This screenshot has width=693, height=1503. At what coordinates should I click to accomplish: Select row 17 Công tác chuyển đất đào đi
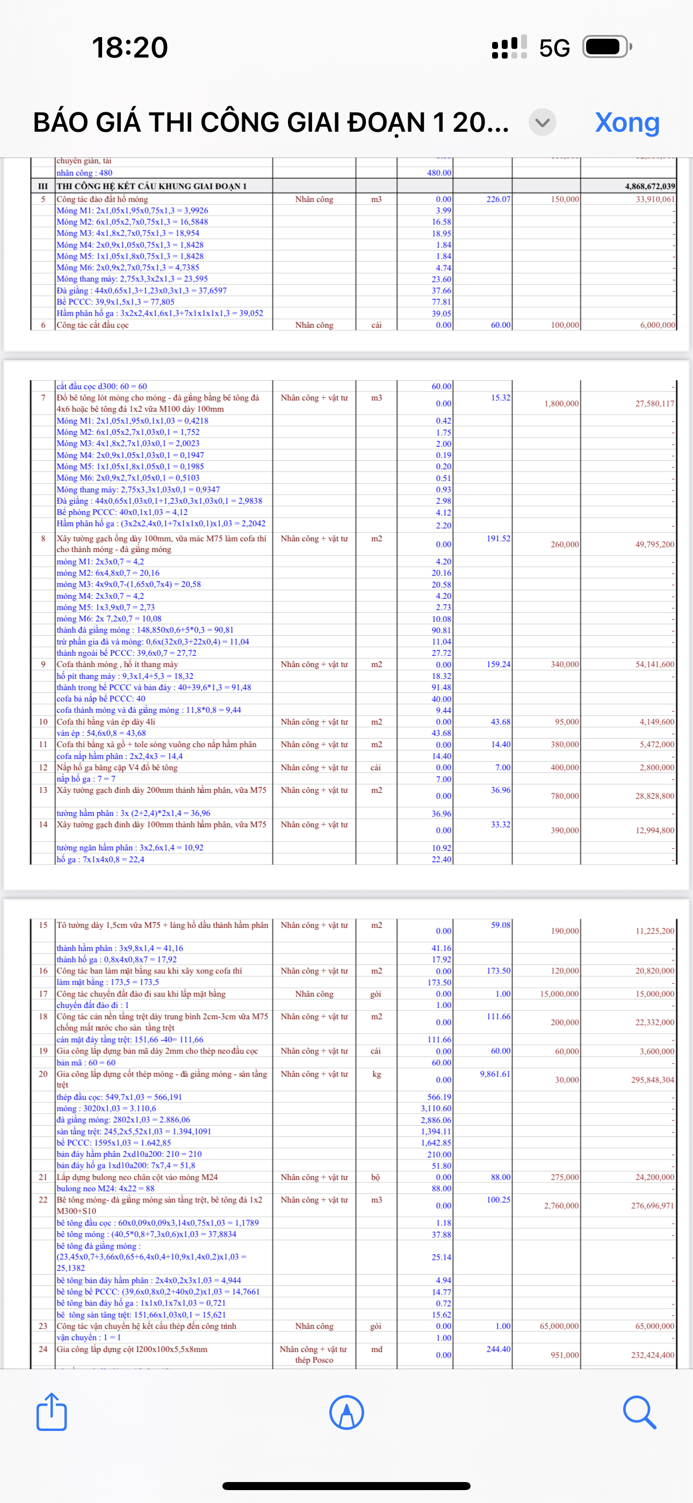click(x=141, y=993)
